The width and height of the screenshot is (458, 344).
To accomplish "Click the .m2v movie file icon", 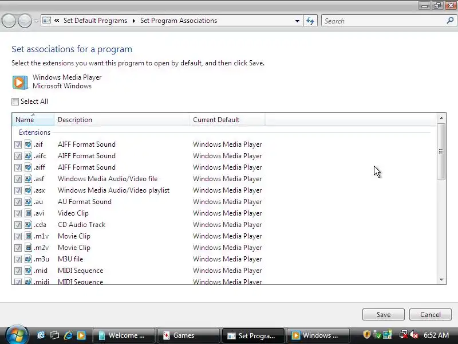I will click(28, 248).
